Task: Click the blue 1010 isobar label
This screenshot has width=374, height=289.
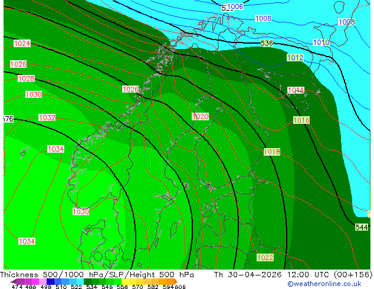Action: pyautogui.click(x=321, y=42)
